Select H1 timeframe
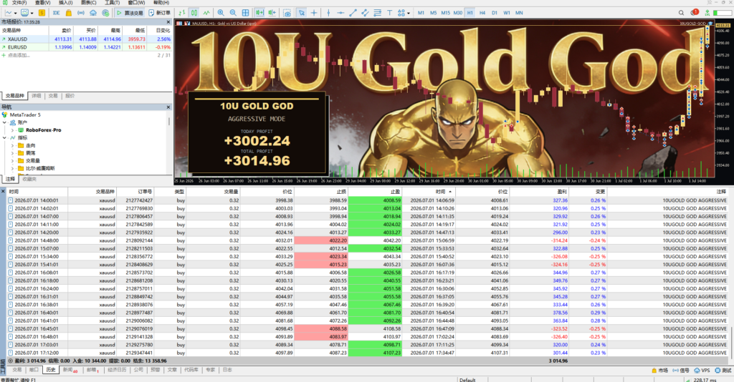The width and height of the screenshot is (734, 382). coord(470,13)
